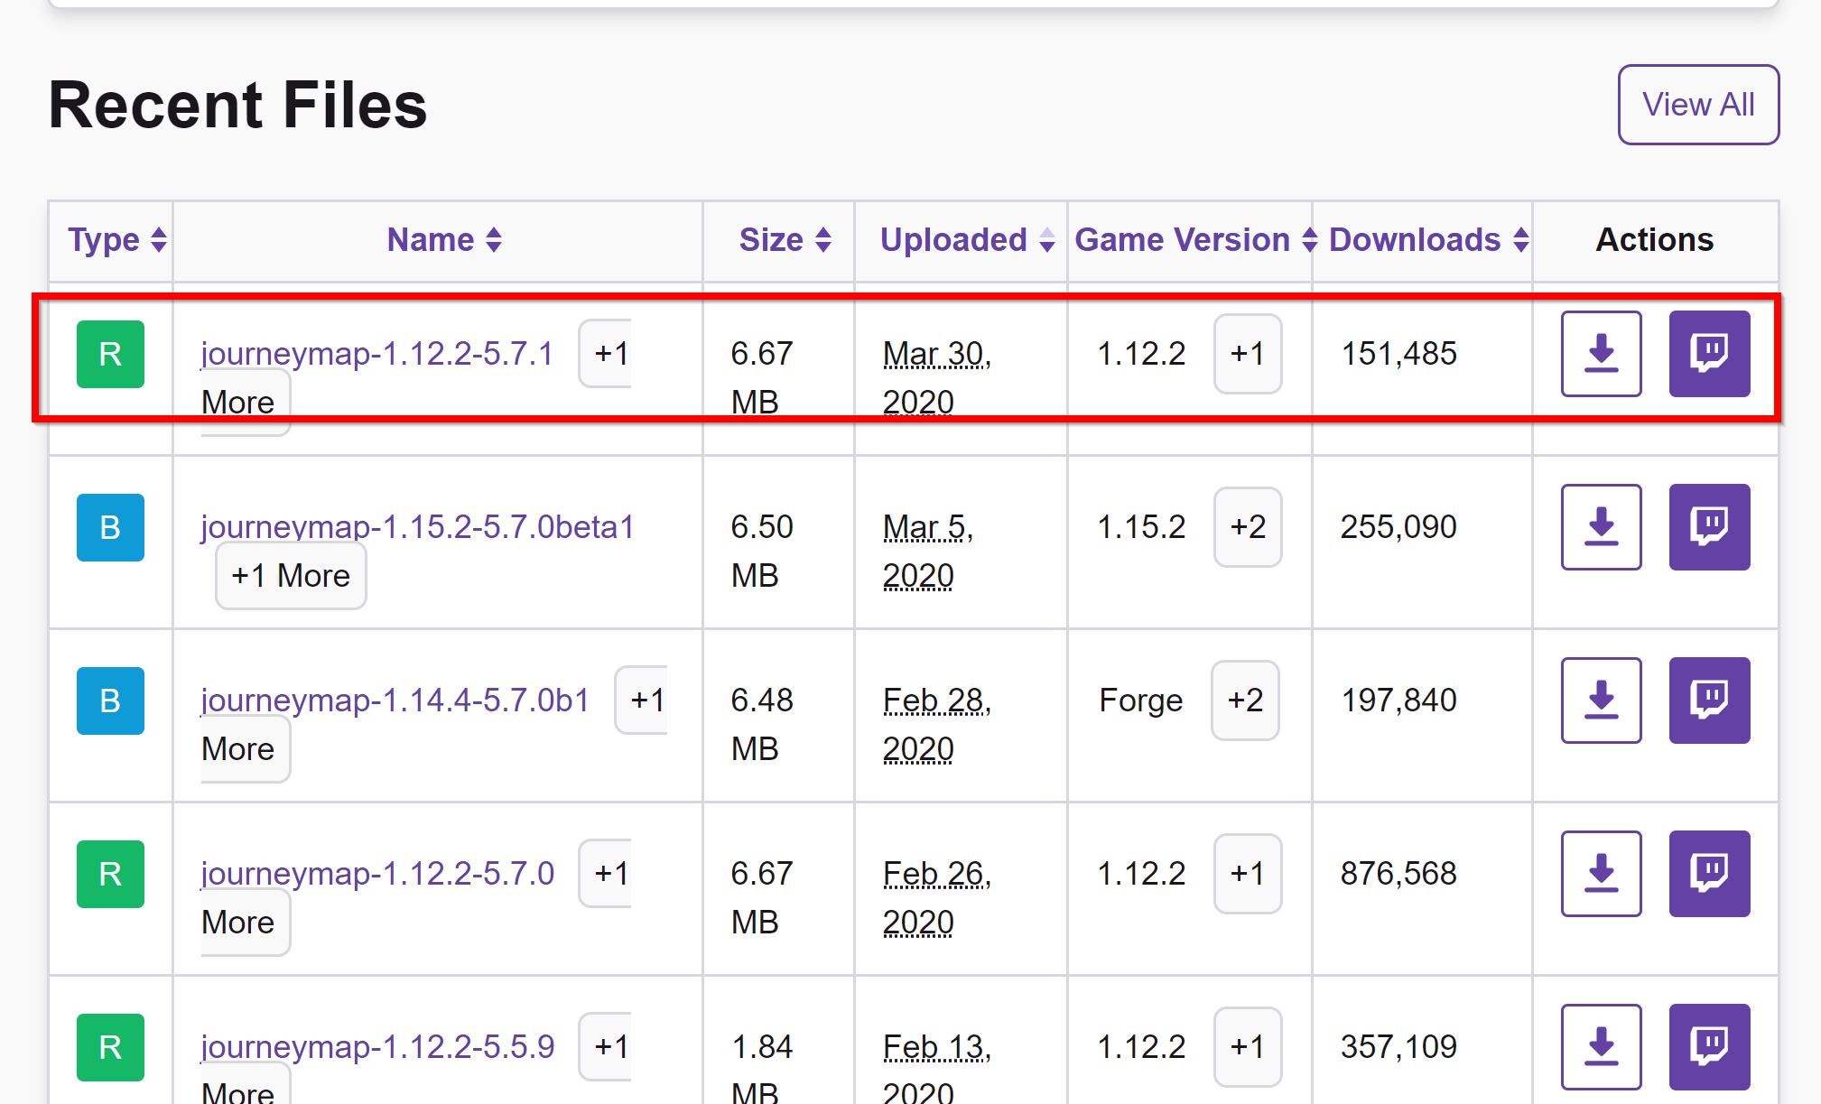
Task: Click the 6.50 MB size value
Action: click(x=762, y=551)
